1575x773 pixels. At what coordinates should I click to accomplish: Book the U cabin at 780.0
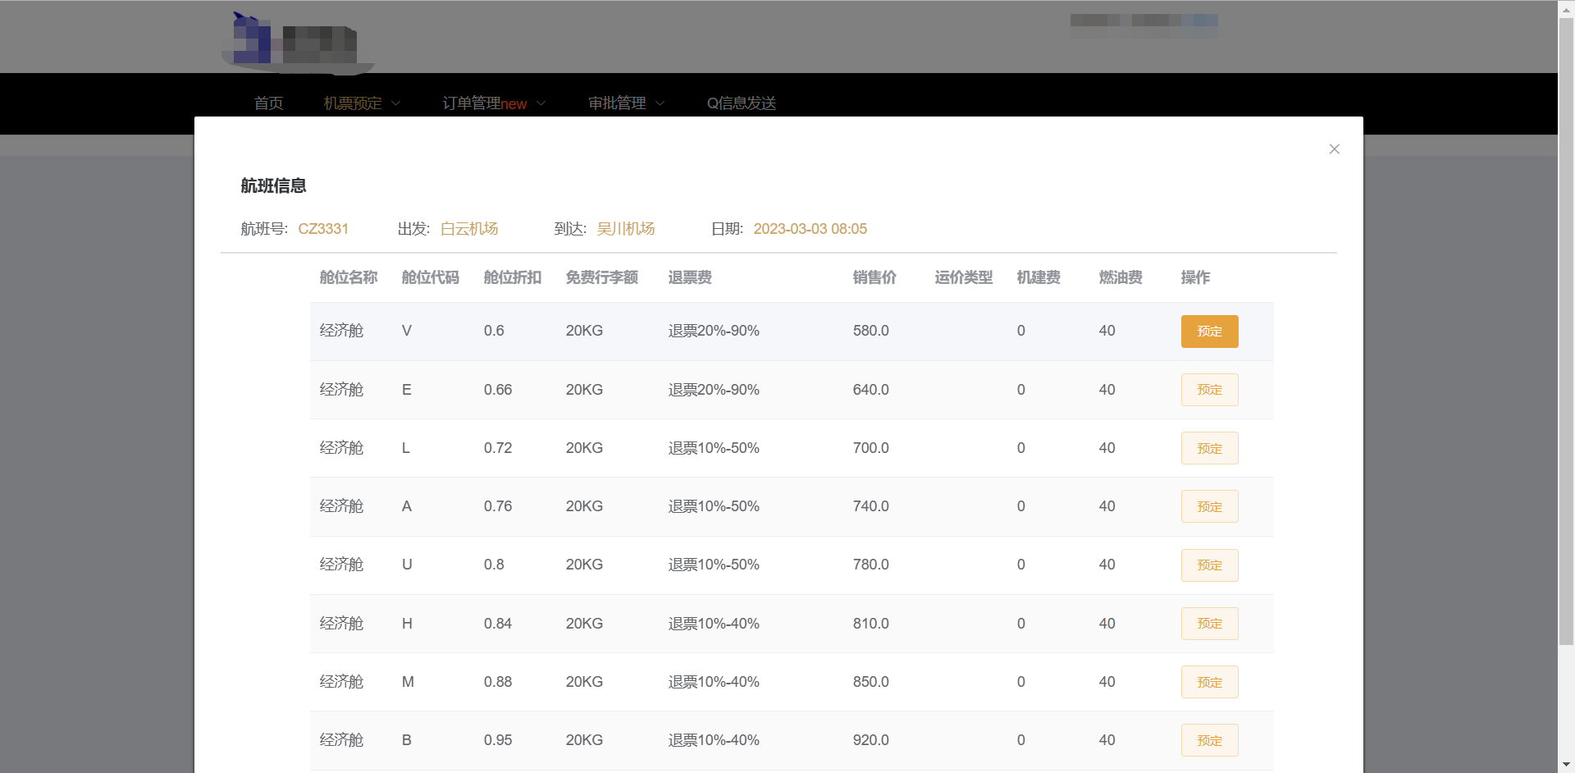[1209, 565]
